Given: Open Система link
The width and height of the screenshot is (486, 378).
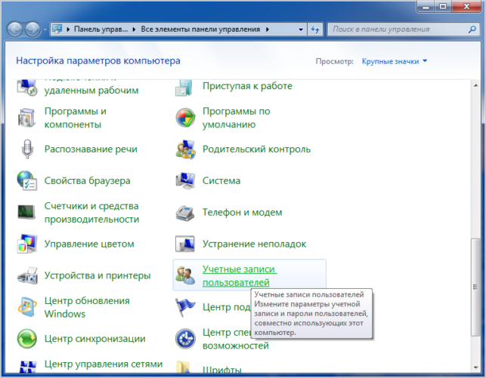Looking at the screenshot, I should 221,180.
